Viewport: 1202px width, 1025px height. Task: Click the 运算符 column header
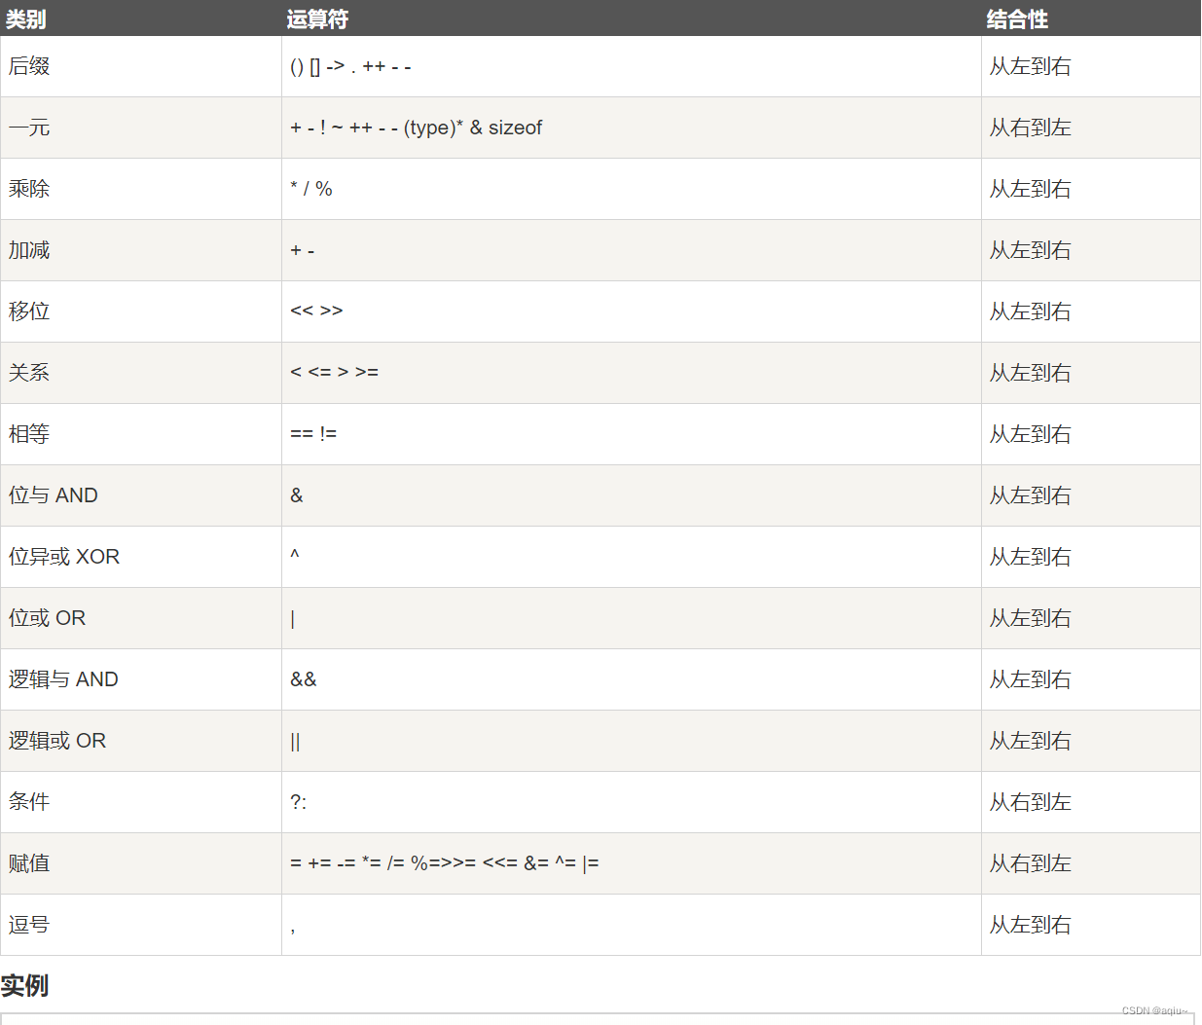click(317, 19)
